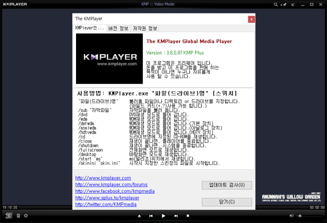Open the kmplayer.com/forums link
Viewport: 327px width, 223px height.
[x=111, y=185]
